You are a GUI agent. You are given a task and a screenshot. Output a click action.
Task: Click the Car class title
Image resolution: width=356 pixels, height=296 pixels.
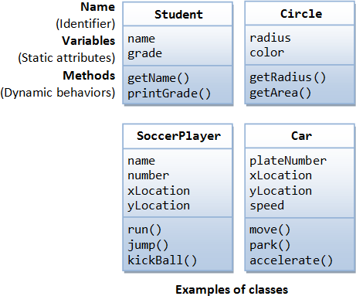pyautogui.click(x=301, y=135)
